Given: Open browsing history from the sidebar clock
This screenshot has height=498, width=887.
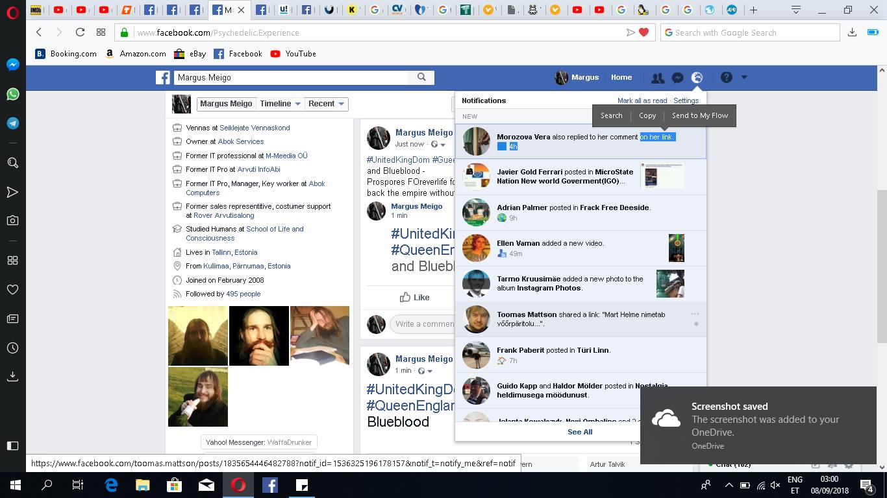Looking at the screenshot, I should pyautogui.click(x=12, y=348).
